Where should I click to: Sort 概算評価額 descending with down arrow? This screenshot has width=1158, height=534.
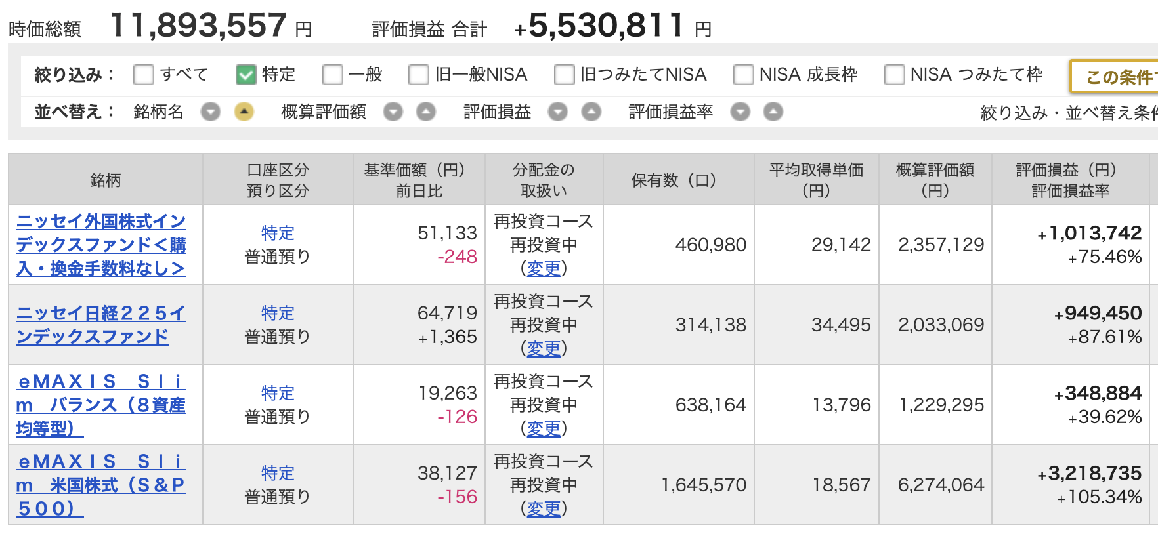[x=393, y=112]
